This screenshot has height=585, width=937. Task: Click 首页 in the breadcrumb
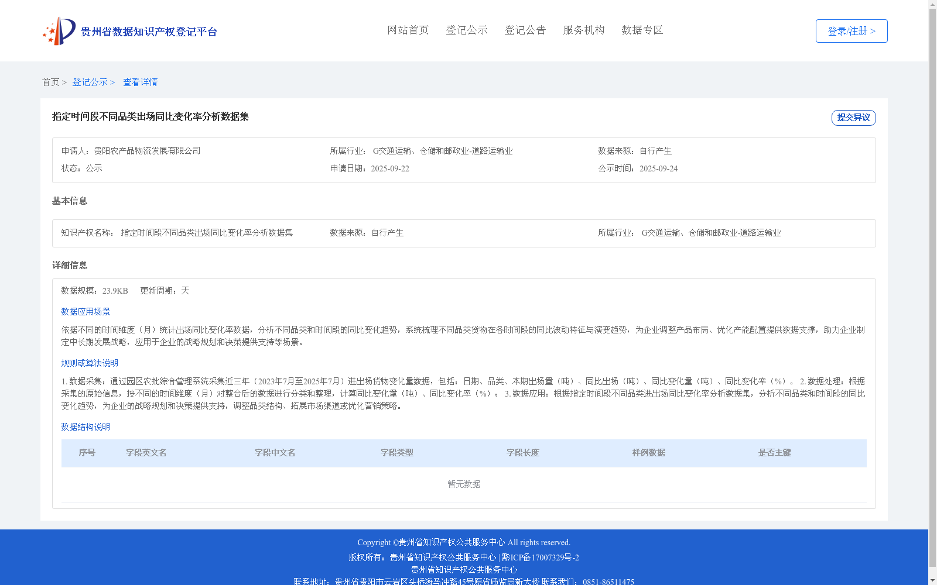(50, 82)
